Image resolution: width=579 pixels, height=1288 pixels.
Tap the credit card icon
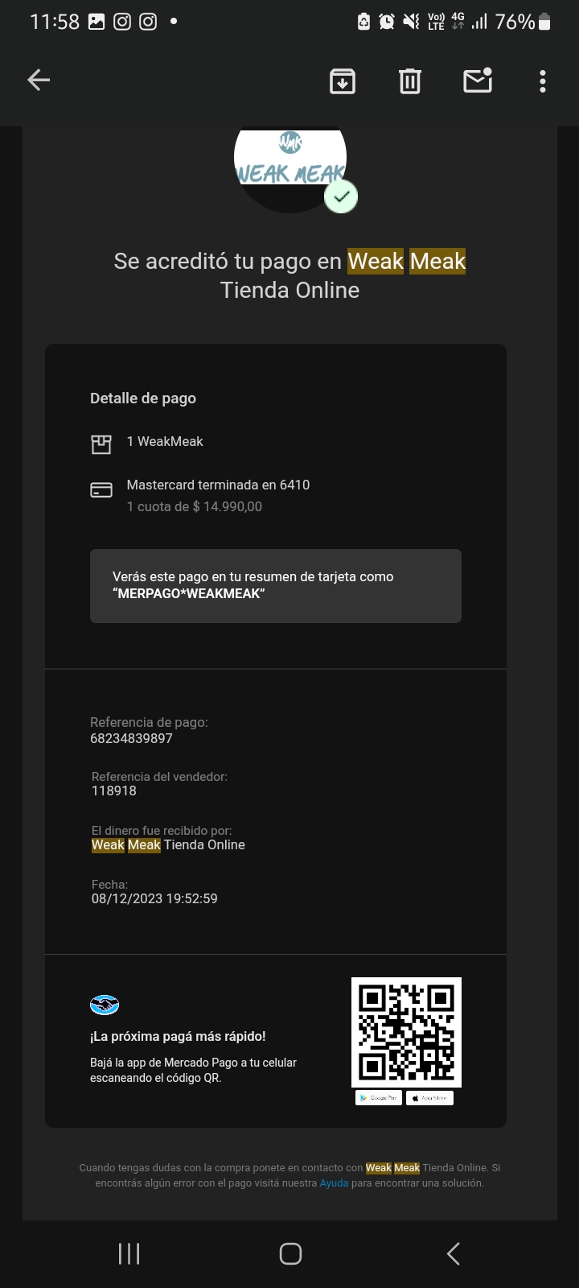point(101,489)
